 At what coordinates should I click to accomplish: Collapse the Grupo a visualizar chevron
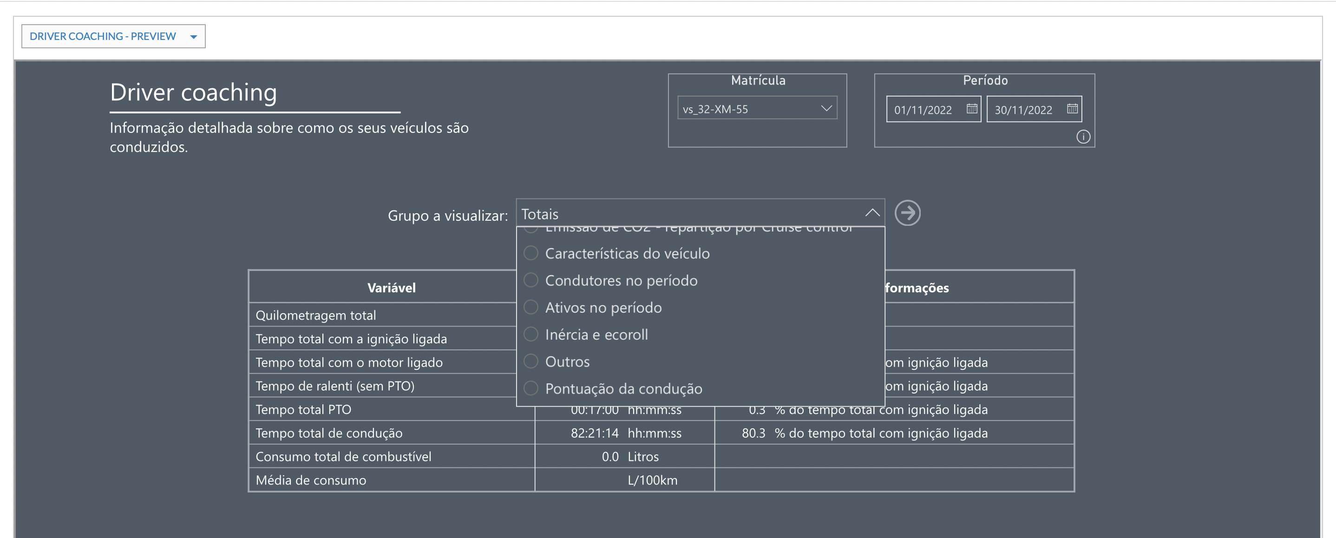point(872,213)
